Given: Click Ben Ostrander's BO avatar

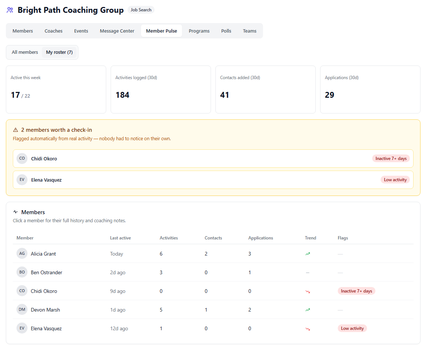Looking at the screenshot, I should pos(22,272).
